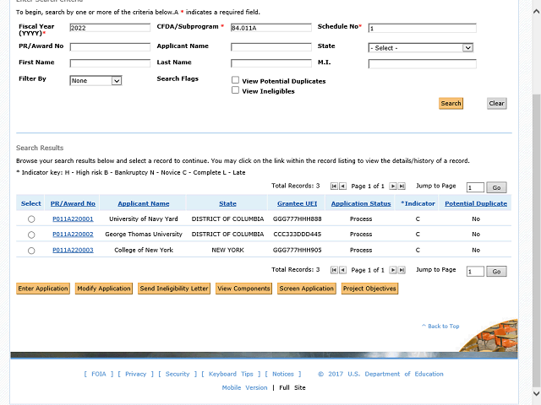Go to last page in bottom pager
The height and width of the screenshot is (405, 541).
(402, 270)
